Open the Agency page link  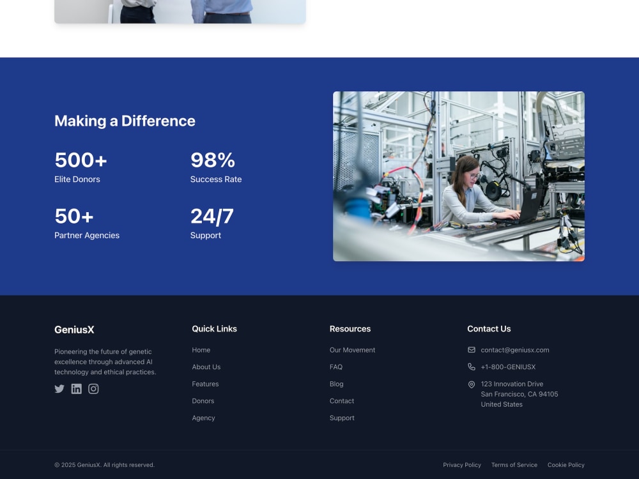203,418
